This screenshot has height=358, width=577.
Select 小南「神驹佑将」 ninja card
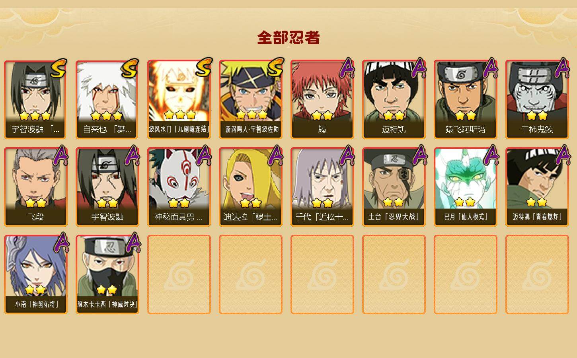pyautogui.click(x=36, y=274)
